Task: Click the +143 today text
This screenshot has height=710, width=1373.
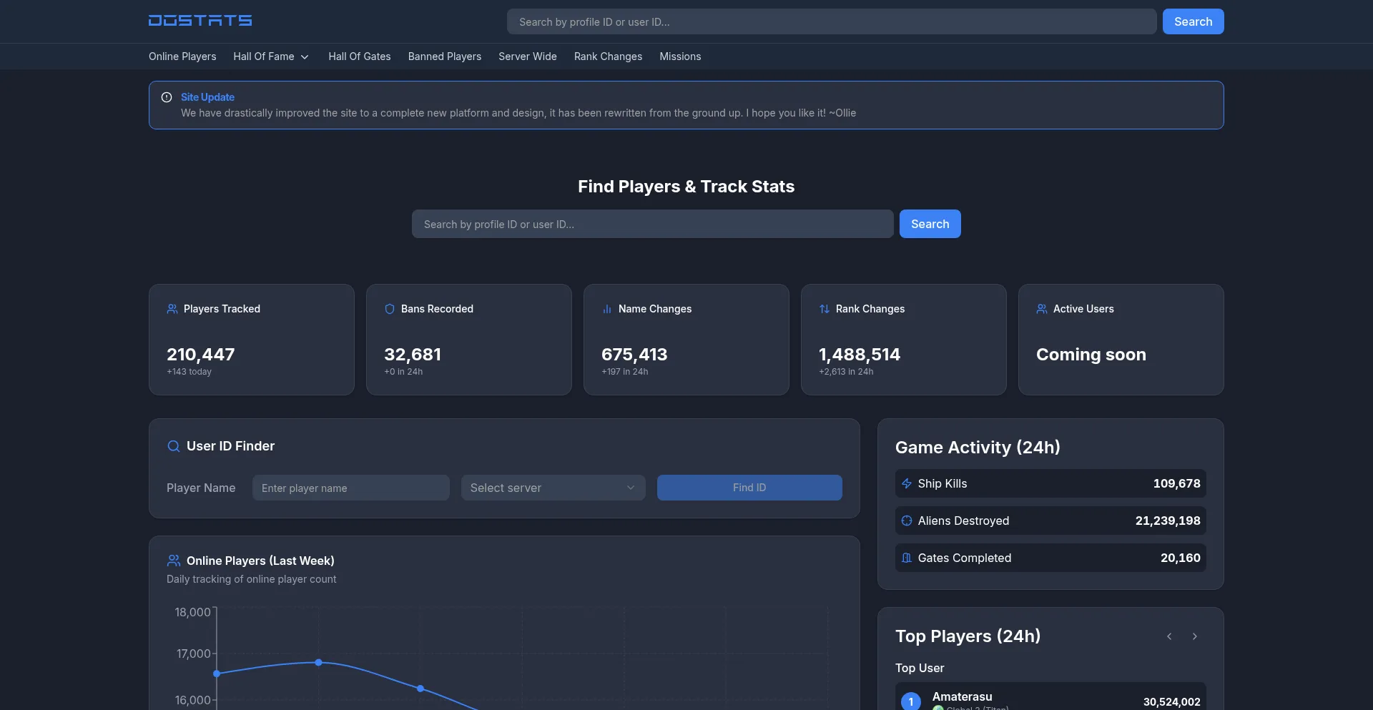Action: pos(190,372)
